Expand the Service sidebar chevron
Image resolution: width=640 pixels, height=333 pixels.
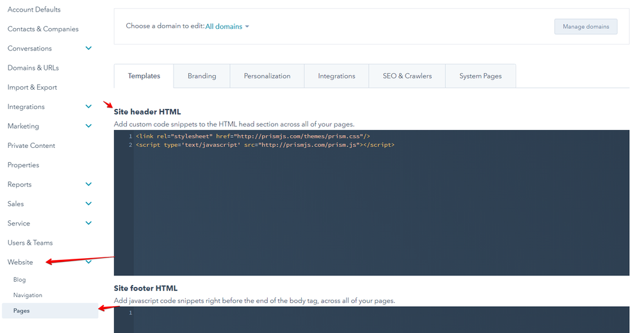click(88, 223)
